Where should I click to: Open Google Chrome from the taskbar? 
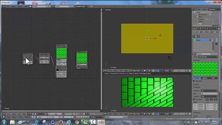(77, 122)
